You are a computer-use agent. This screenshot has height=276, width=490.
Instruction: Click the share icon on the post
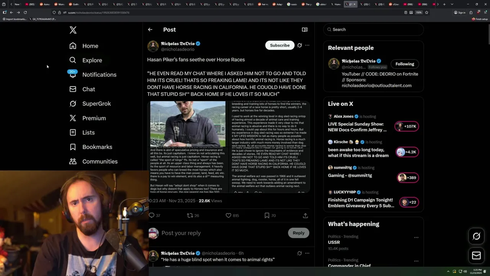click(305, 215)
